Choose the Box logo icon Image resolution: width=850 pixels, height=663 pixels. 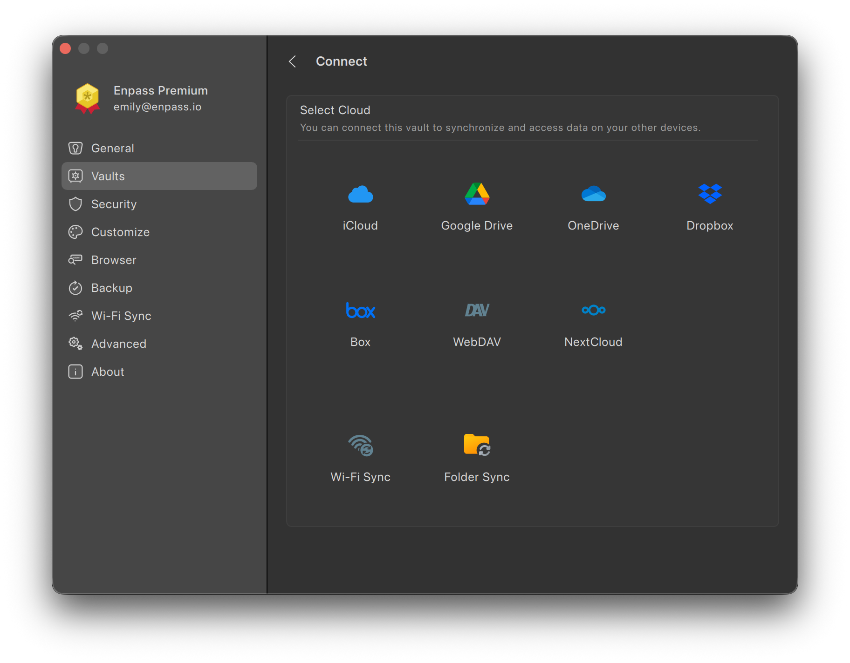tap(360, 310)
